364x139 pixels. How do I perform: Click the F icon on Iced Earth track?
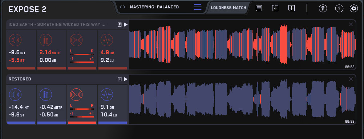pos(120,25)
